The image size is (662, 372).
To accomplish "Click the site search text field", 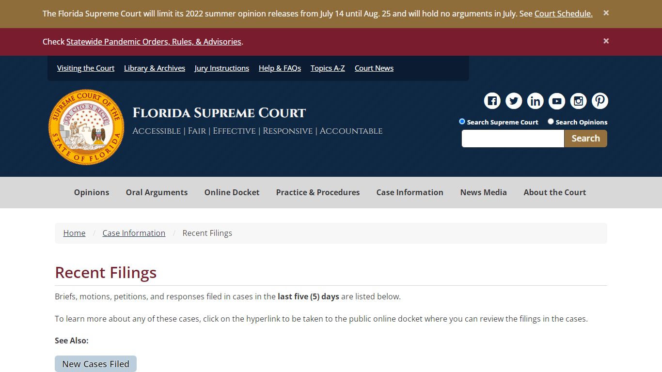I will click(513, 139).
